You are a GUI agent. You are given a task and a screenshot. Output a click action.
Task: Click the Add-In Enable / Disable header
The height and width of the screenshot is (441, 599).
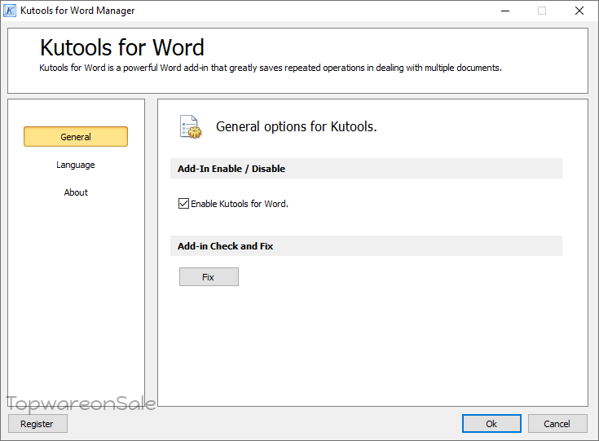click(x=366, y=169)
